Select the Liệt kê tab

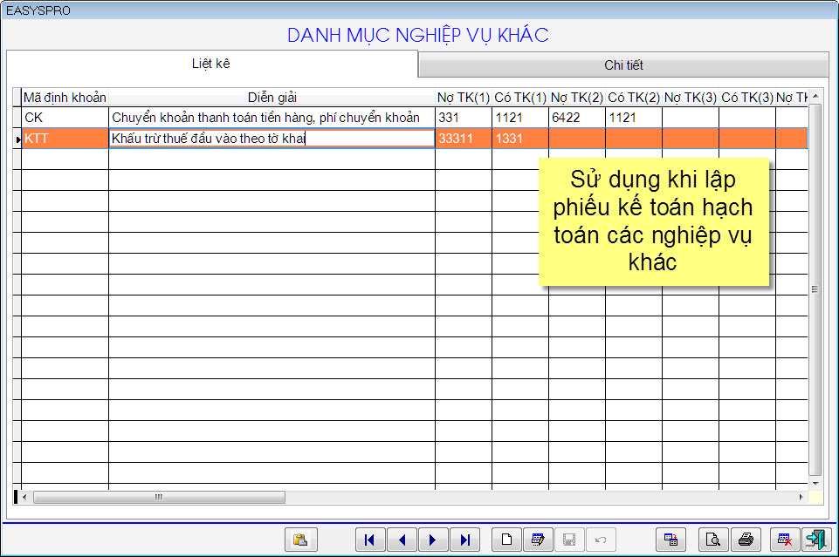[x=211, y=64]
